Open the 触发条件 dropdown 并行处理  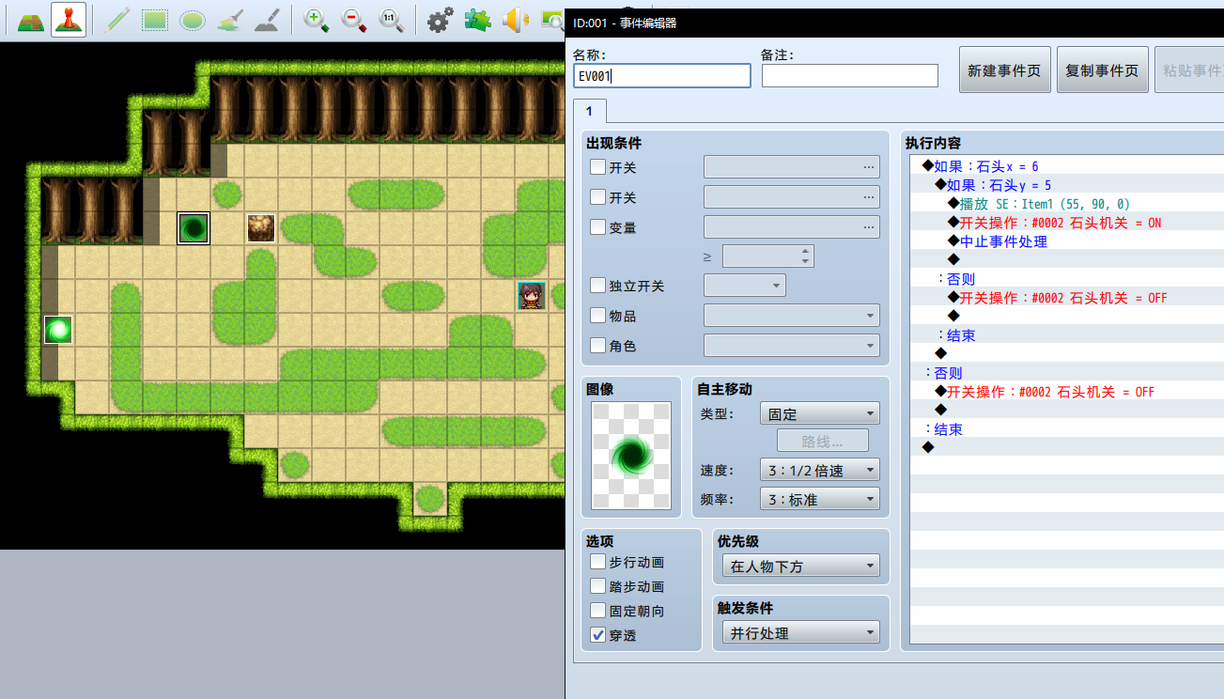801,632
